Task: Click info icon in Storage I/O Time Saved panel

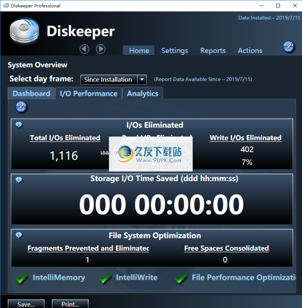Action: [19, 180]
